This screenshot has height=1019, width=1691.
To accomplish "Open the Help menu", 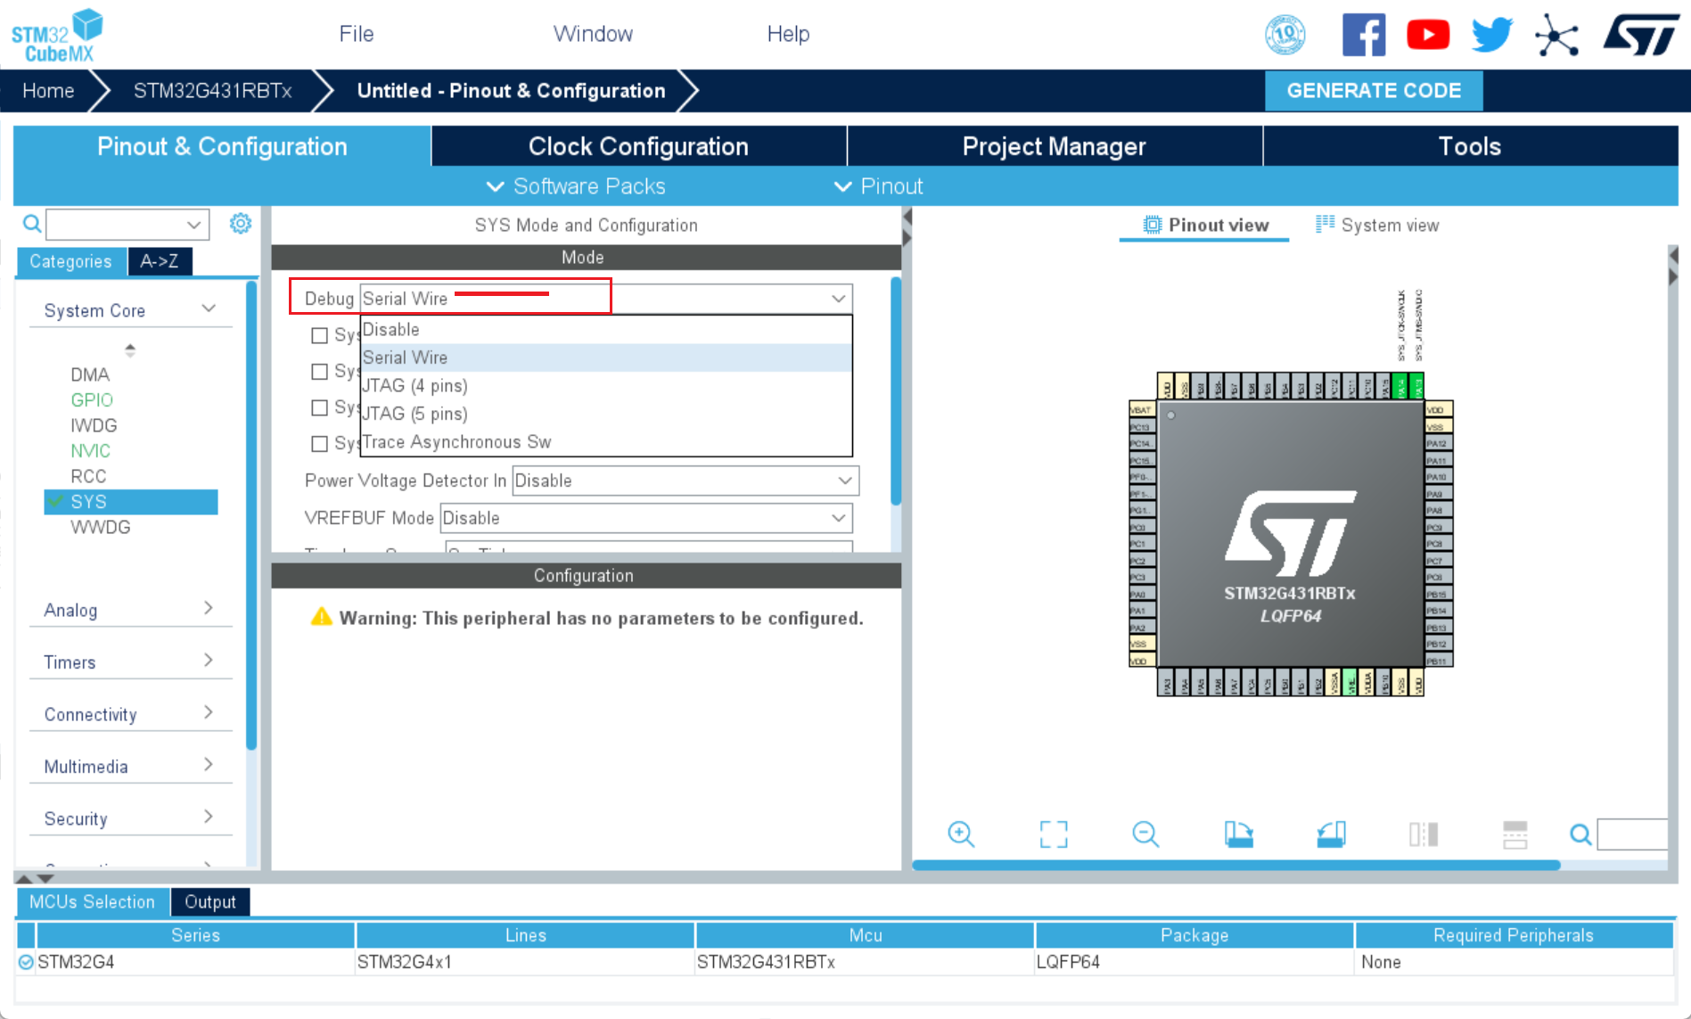I will [x=788, y=34].
